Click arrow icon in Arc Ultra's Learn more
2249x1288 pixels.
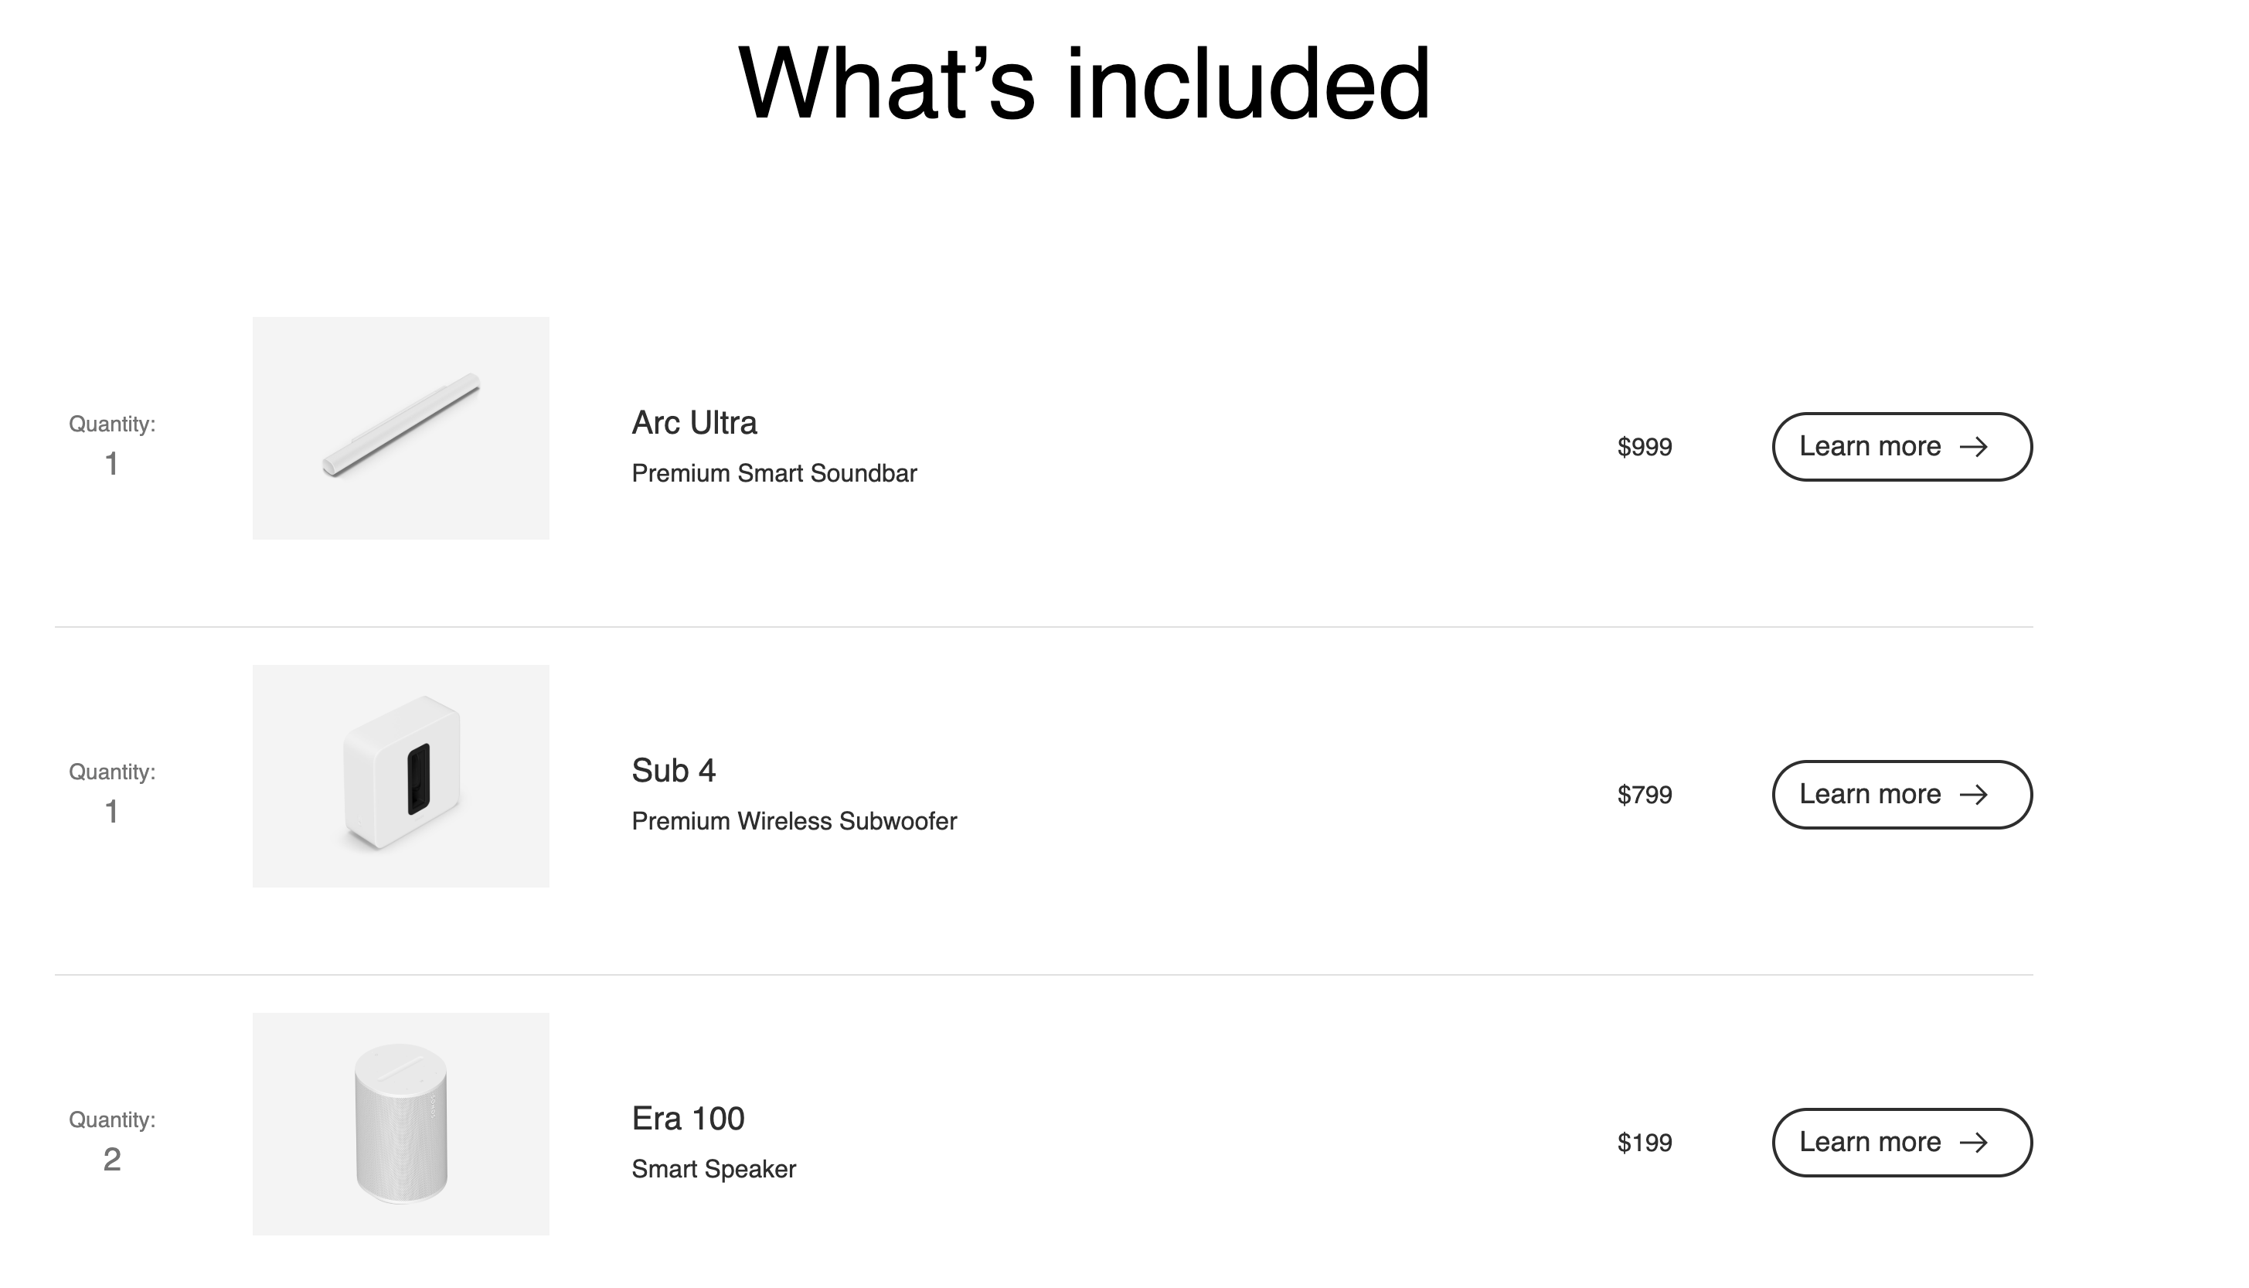click(x=1974, y=447)
